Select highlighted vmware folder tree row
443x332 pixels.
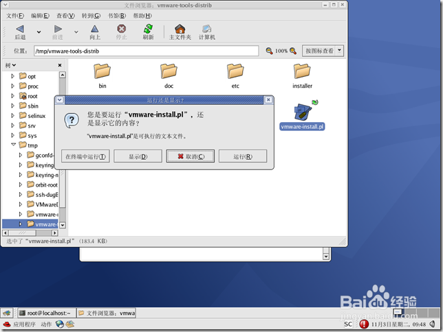(30, 224)
